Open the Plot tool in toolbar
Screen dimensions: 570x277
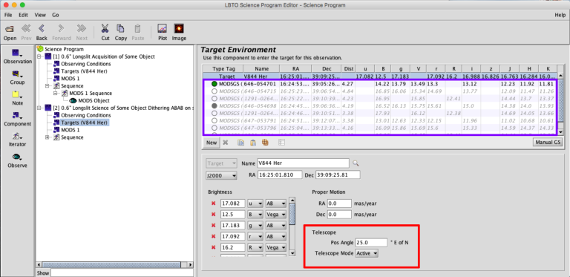(x=163, y=33)
